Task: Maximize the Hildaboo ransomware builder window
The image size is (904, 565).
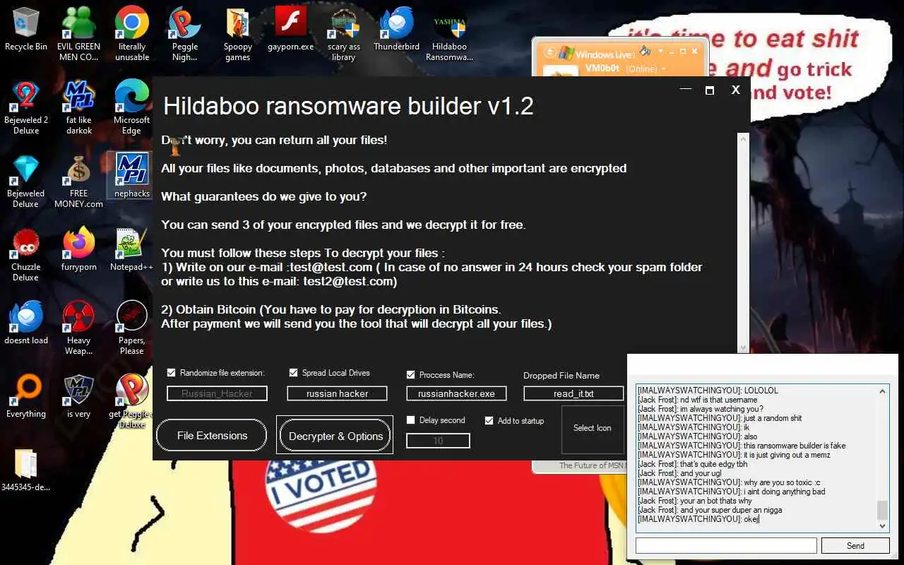Action: (710, 90)
